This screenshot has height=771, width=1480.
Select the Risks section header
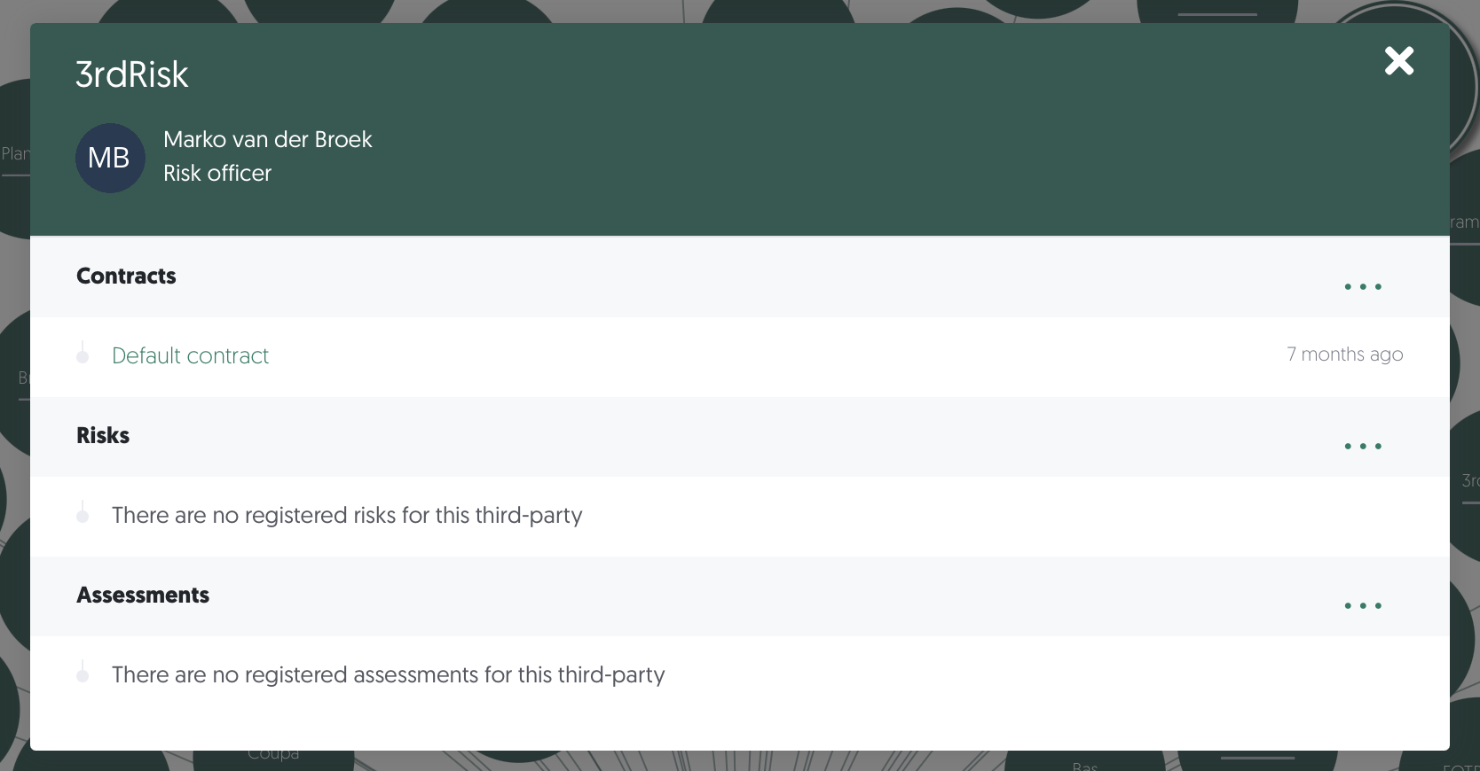[103, 435]
